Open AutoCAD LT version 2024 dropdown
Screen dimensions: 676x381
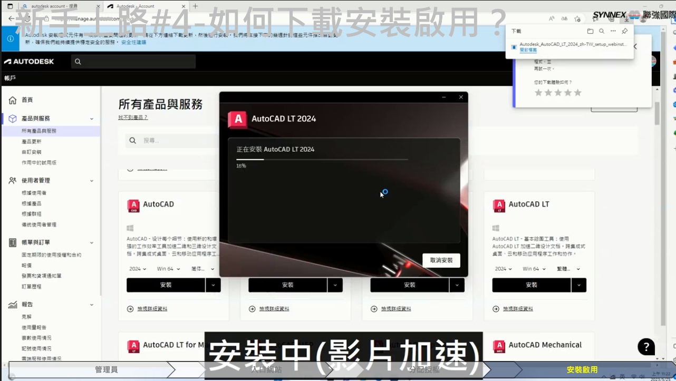click(504, 269)
